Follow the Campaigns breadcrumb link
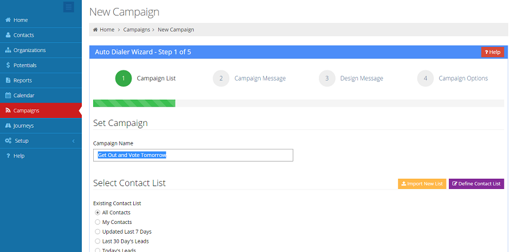510x252 pixels. pyautogui.click(x=136, y=30)
